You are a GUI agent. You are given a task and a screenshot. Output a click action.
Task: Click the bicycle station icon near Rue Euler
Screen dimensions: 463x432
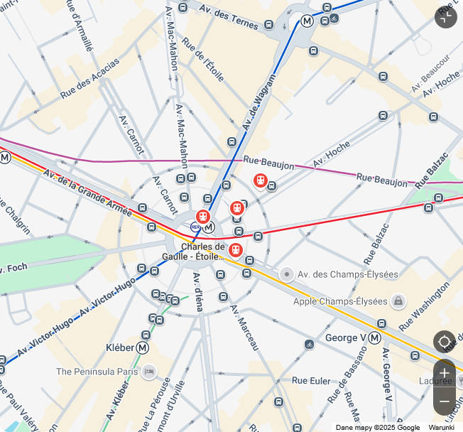click(x=309, y=344)
